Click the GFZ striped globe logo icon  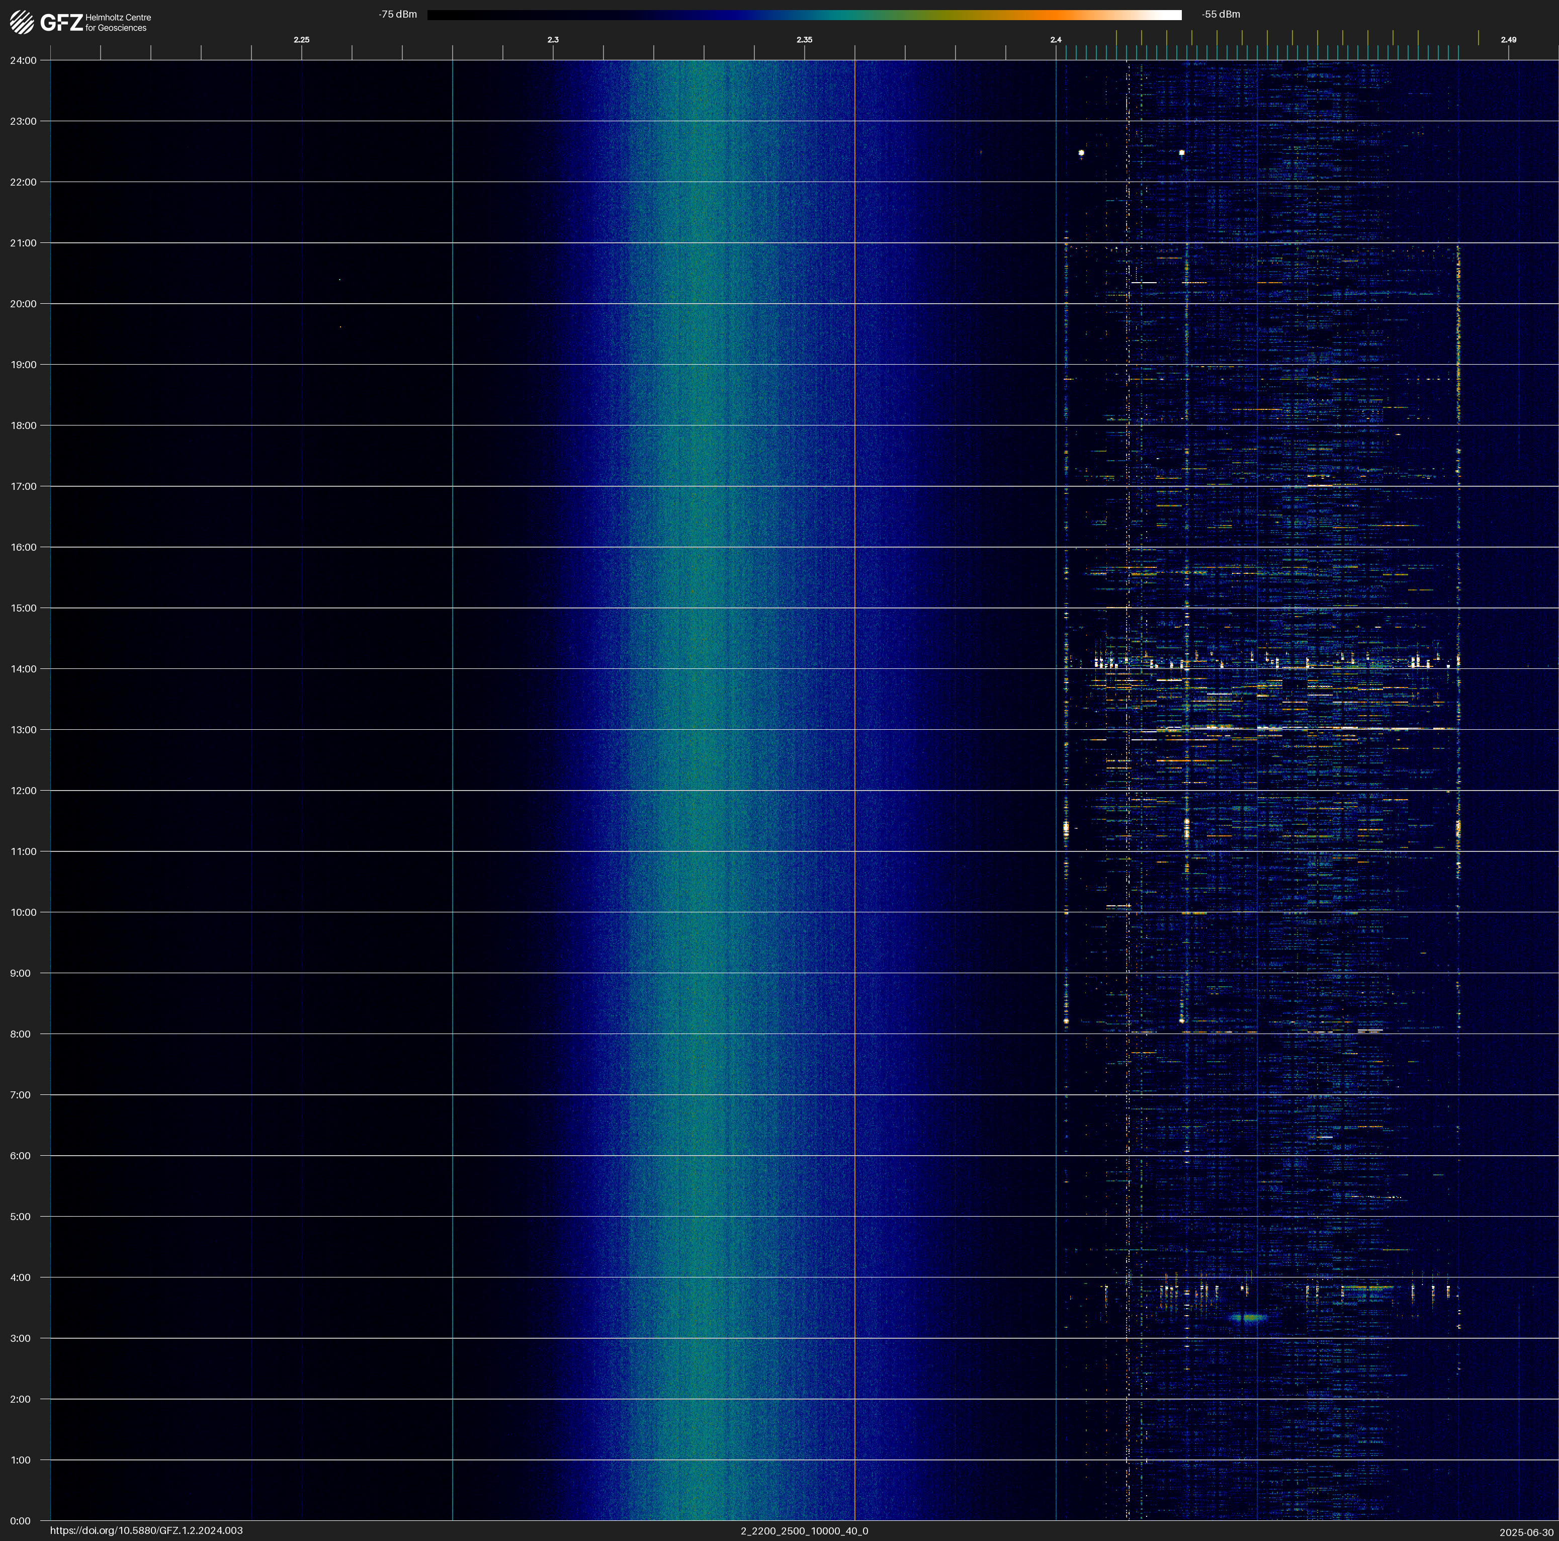pyautogui.click(x=22, y=22)
